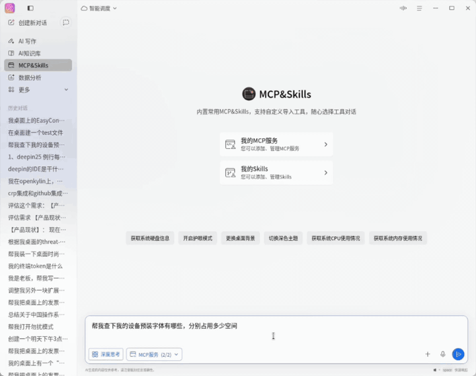The height and width of the screenshot is (376, 476).
Task: Open AI知识库 in sidebar
Action: 38,53
